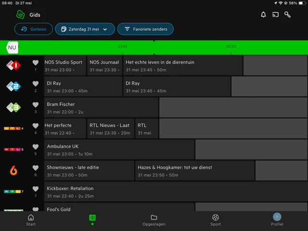Favorite channel 2 with the heart
The height and width of the screenshot is (231, 308).
point(36,84)
